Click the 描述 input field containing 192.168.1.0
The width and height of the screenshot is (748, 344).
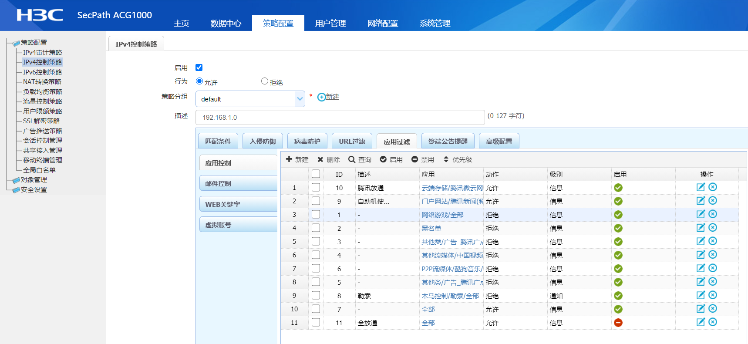tap(340, 118)
